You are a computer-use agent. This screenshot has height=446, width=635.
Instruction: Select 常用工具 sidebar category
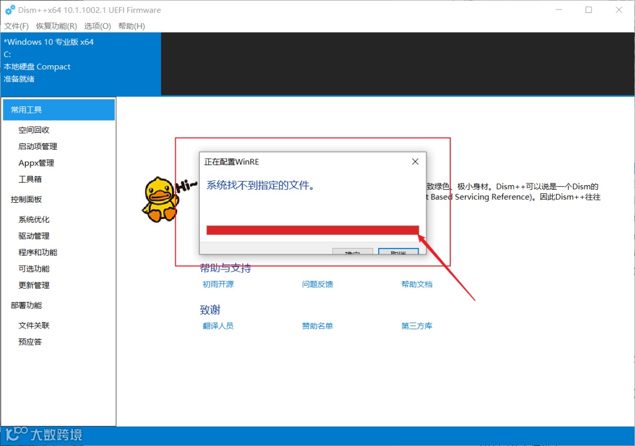click(59, 110)
